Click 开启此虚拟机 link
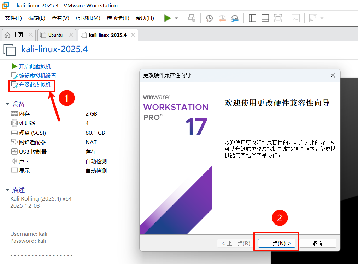Image resolution: width=358 pixels, height=264 pixels. pyautogui.click(x=35, y=66)
